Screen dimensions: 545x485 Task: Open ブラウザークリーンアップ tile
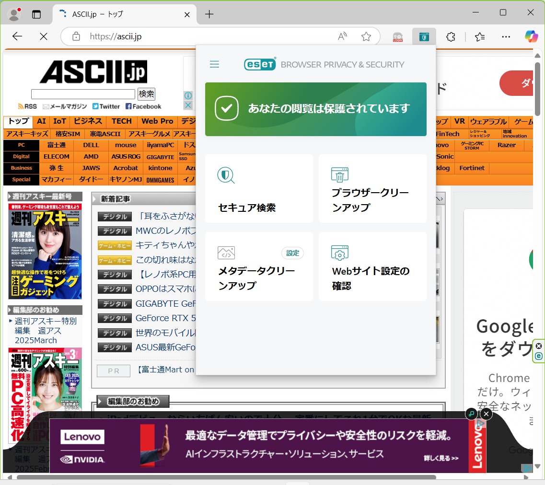372,188
